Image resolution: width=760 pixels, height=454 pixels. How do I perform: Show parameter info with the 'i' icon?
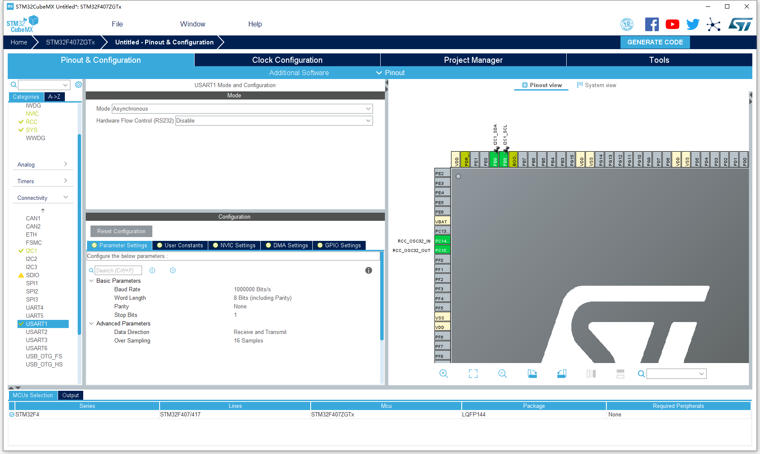click(x=369, y=270)
